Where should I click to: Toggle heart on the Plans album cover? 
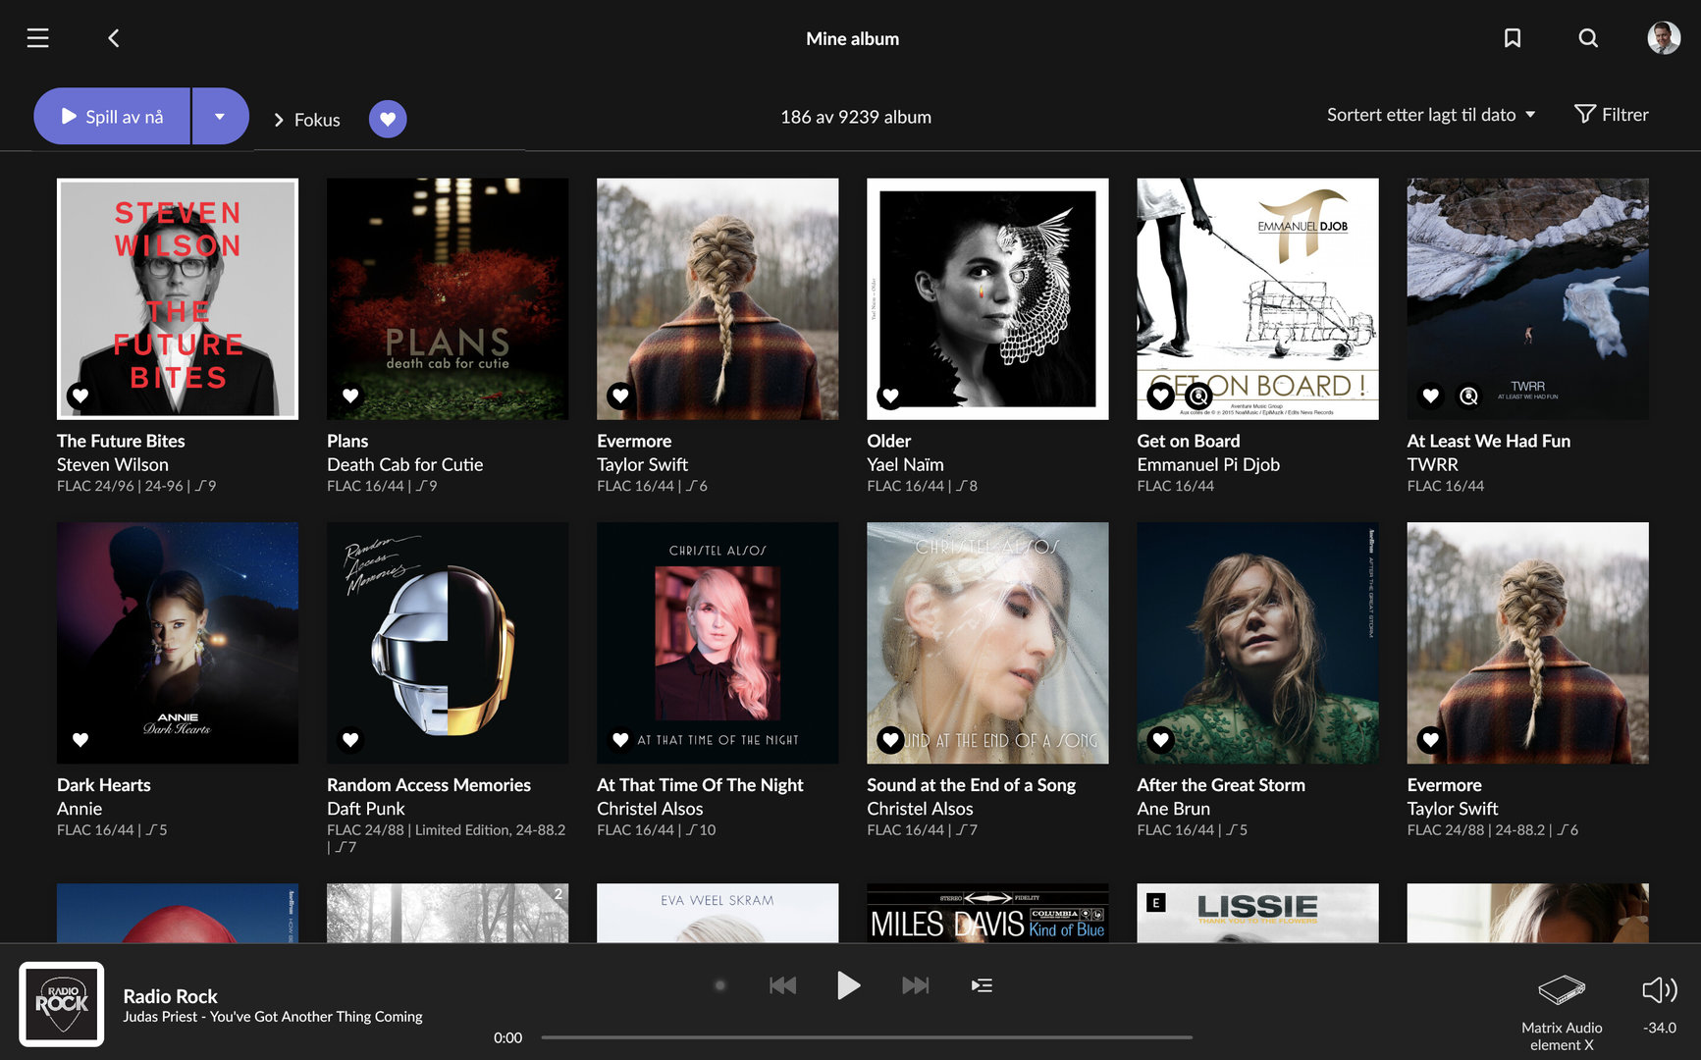coord(350,396)
